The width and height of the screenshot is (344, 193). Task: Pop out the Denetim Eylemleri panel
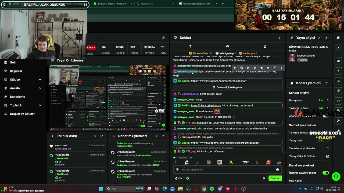click(x=163, y=136)
